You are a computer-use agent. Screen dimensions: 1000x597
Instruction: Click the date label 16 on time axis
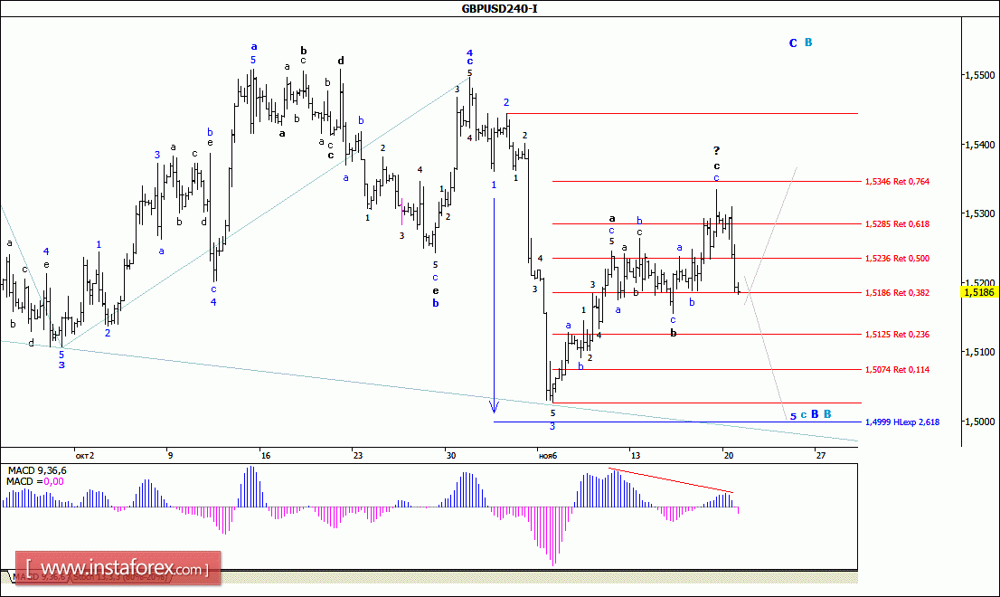266,455
